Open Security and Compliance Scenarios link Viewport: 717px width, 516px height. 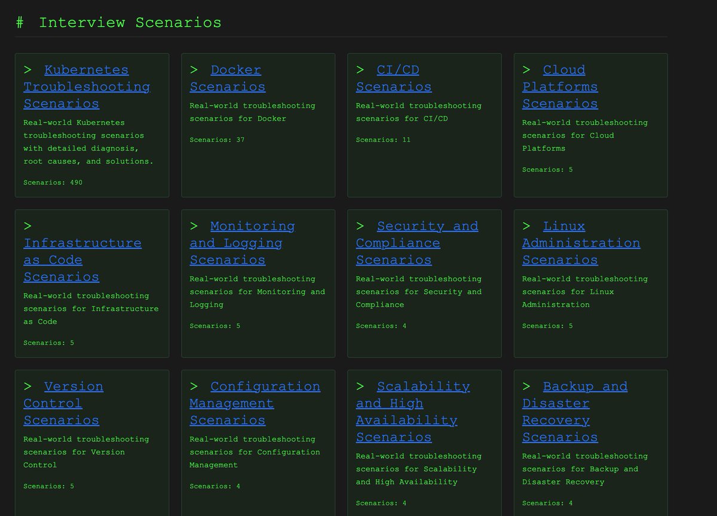click(x=417, y=243)
